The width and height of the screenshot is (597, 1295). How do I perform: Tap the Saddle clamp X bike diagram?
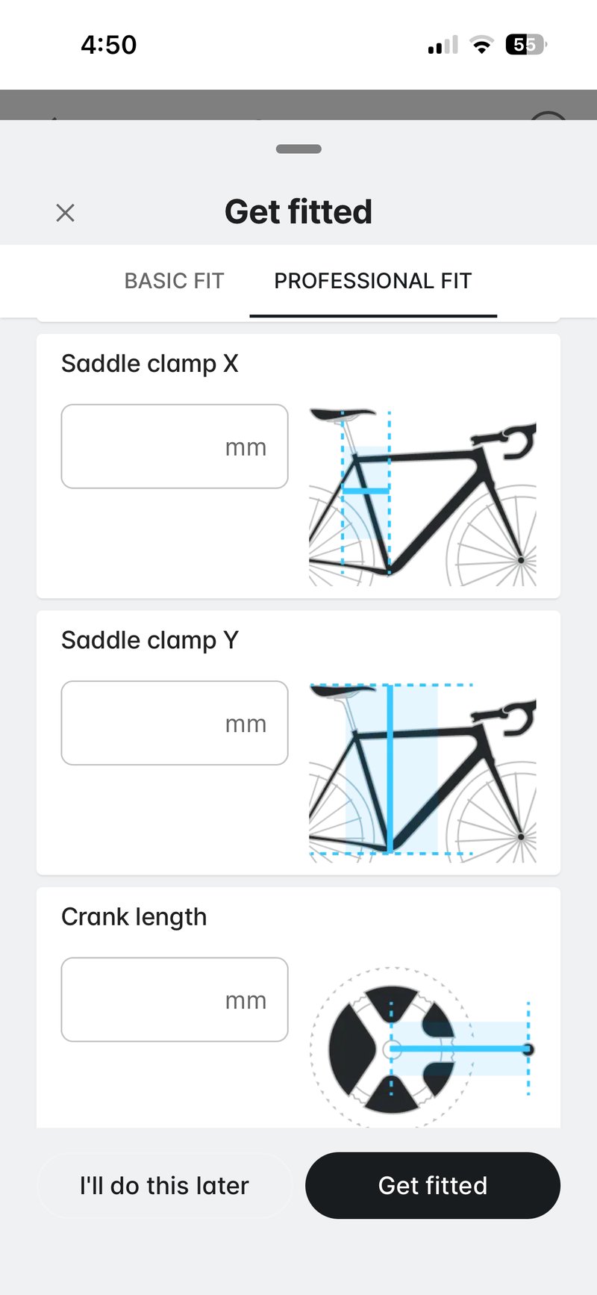click(422, 497)
